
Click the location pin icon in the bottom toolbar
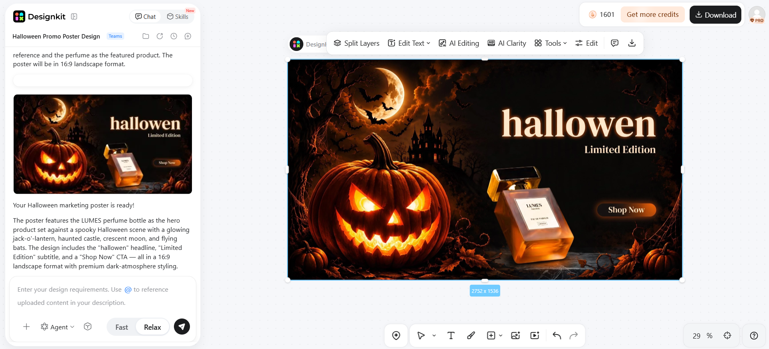click(x=396, y=335)
